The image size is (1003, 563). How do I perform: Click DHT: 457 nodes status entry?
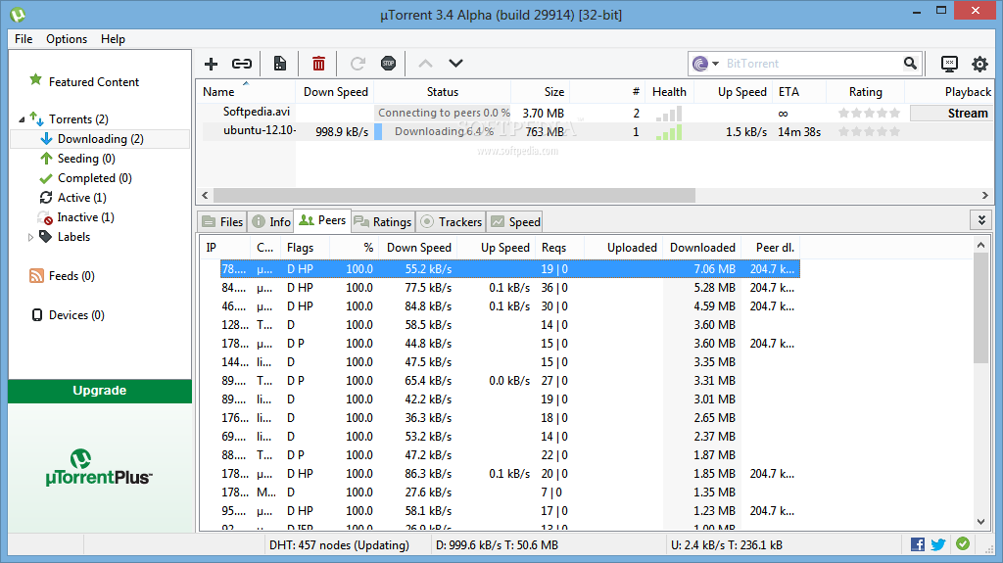[x=339, y=545]
